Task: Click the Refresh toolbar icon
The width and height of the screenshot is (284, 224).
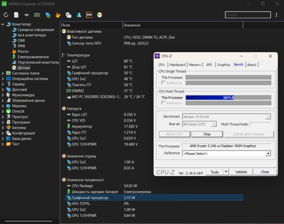Action: [x=6, y=15]
